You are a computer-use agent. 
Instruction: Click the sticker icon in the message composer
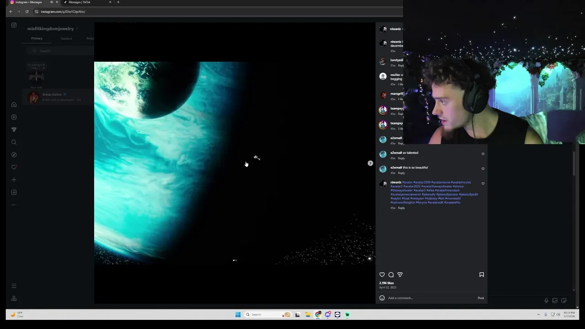click(x=564, y=300)
